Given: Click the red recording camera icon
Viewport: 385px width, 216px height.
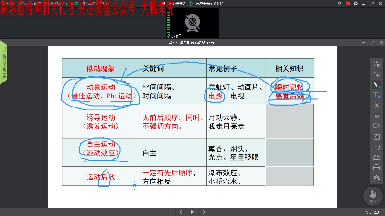Looking at the screenshot, I should (348, 4).
